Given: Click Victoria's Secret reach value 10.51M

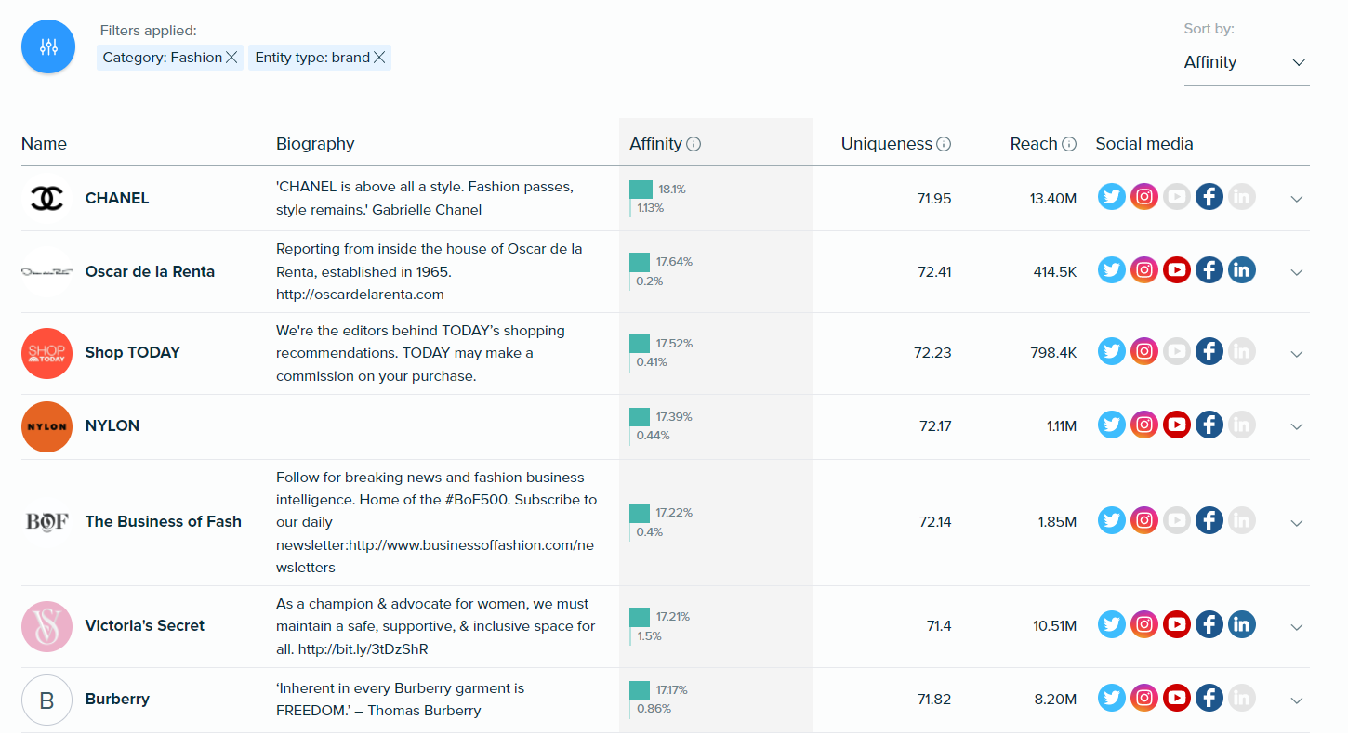Looking at the screenshot, I should [x=1054, y=626].
